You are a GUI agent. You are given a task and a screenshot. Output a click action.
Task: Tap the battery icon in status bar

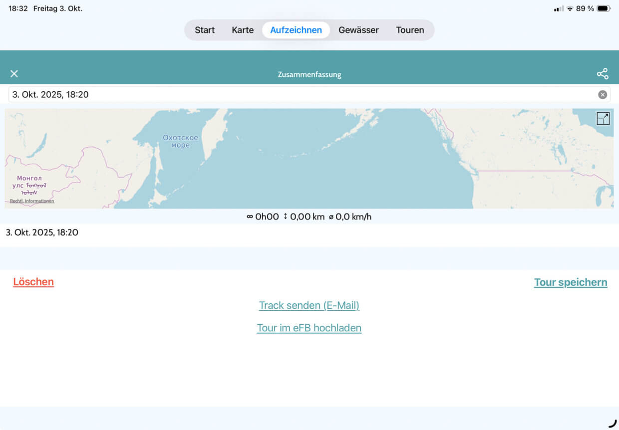(x=603, y=8)
